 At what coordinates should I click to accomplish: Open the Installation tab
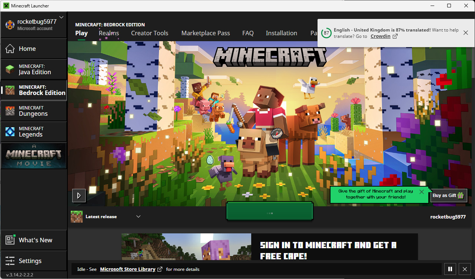click(x=282, y=33)
